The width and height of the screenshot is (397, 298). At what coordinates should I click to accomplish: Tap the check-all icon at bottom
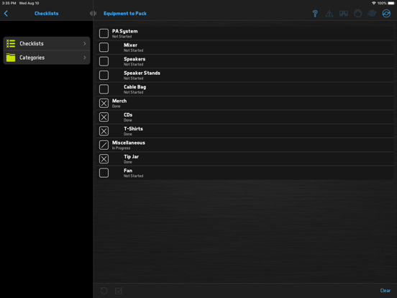[119, 290]
